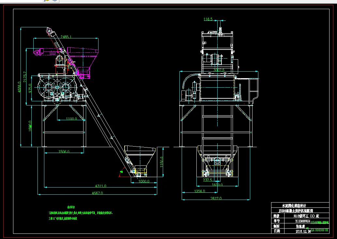
Task: Select the 4567.0 overall length dimension
Action: pyautogui.click(x=97, y=193)
